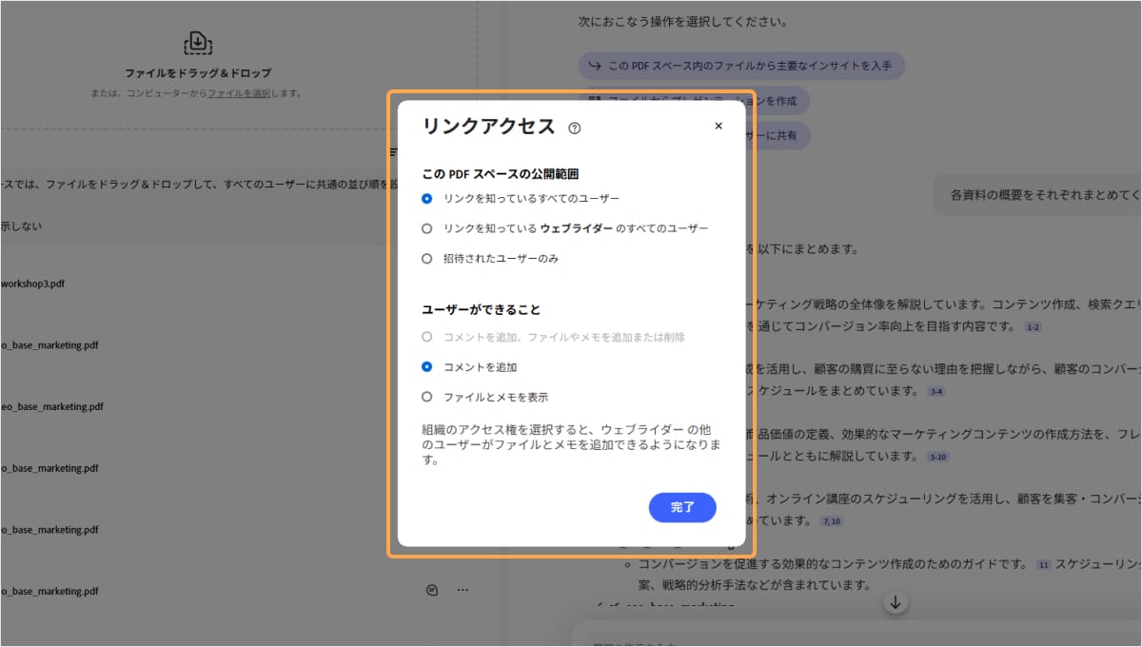Click the insights suggestion arrow icon
This screenshot has width=1142, height=647.
(595, 66)
